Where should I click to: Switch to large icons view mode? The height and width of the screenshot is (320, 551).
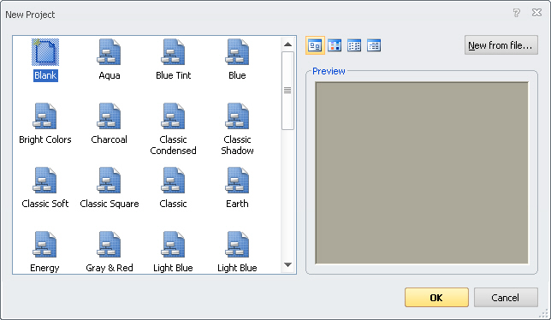pyautogui.click(x=315, y=45)
